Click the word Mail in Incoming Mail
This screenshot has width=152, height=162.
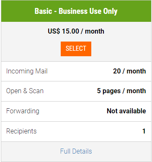tap(41, 71)
